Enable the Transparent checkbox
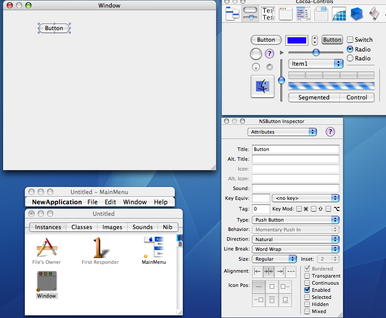 point(307,276)
